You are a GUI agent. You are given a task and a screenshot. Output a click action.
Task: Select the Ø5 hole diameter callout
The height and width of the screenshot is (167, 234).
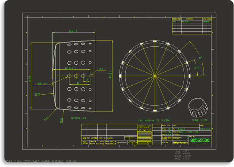(x=101, y=69)
